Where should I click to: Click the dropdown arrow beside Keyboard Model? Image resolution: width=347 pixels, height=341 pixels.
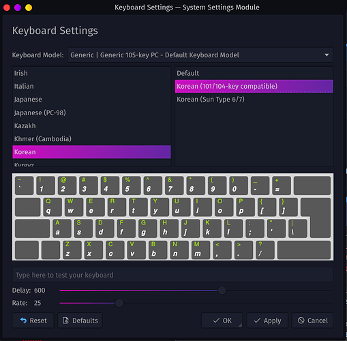327,55
